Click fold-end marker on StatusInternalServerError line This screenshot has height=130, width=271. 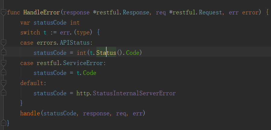[3, 93]
